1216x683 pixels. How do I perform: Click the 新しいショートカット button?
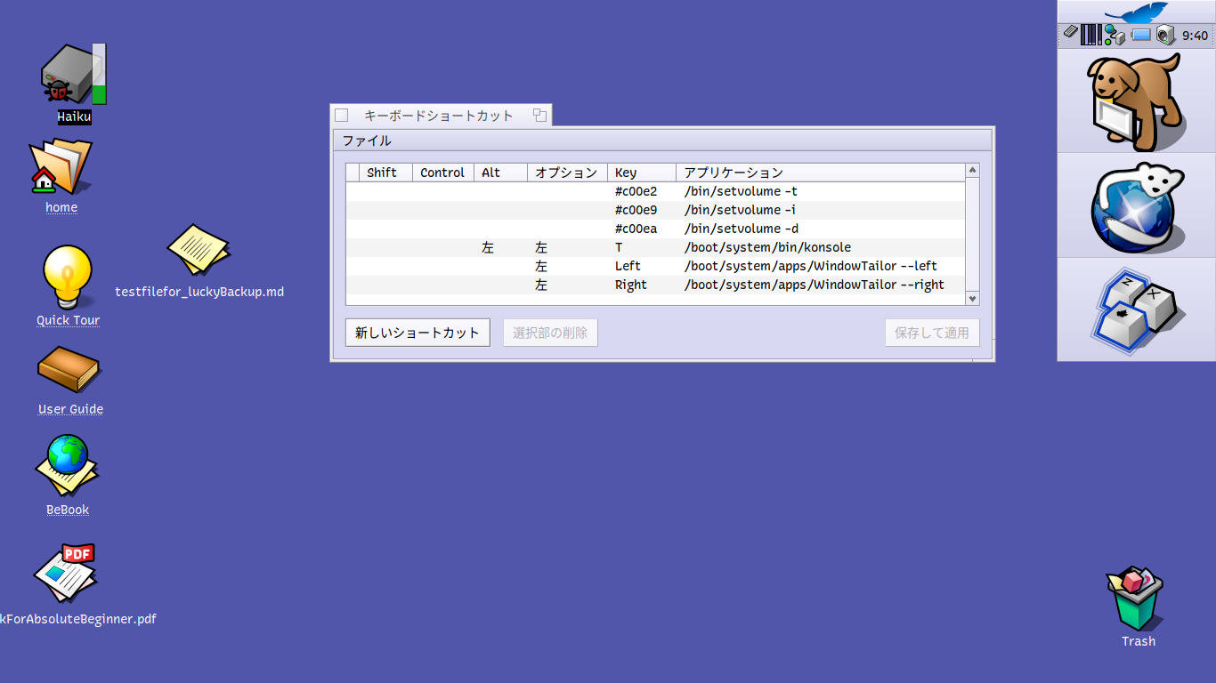(417, 333)
